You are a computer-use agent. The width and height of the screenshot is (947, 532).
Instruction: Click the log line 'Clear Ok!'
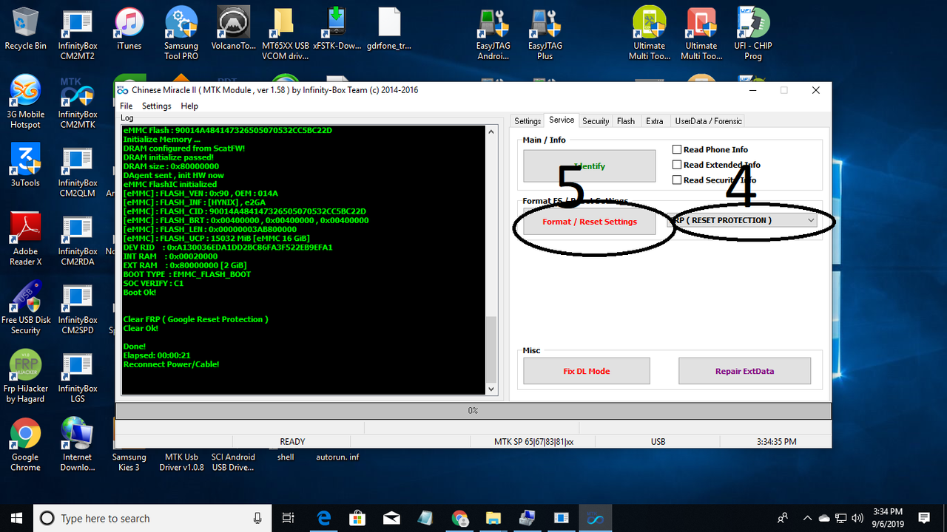tap(141, 328)
